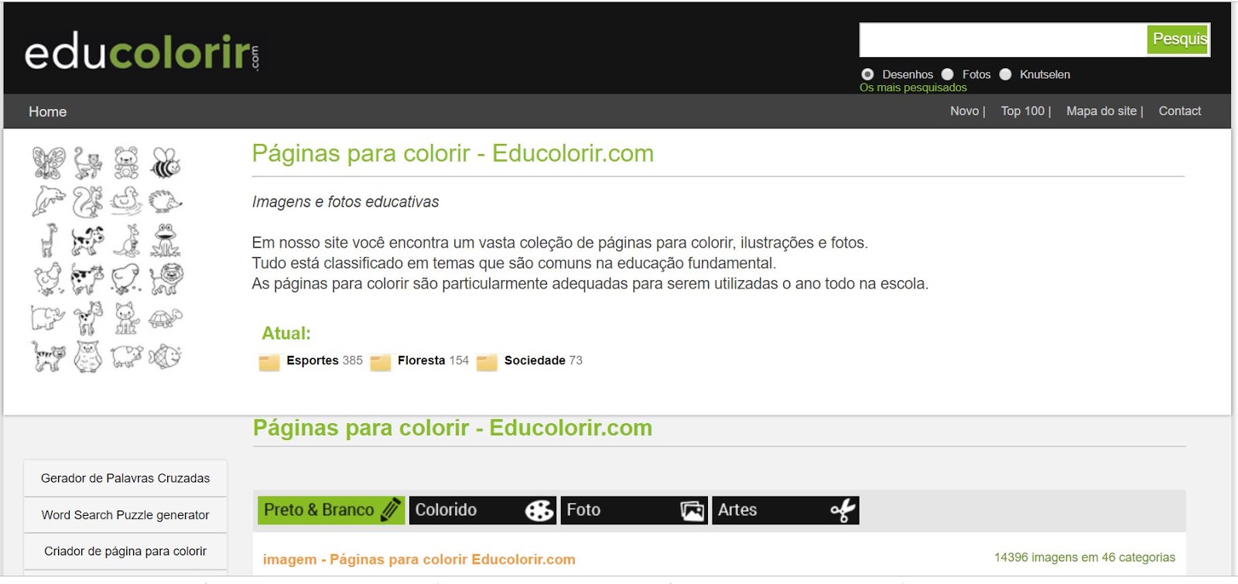The width and height of the screenshot is (1238, 584).
Task: Click the "Atual:" heading
Action: click(x=286, y=333)
